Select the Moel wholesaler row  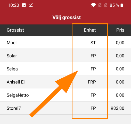65,42
